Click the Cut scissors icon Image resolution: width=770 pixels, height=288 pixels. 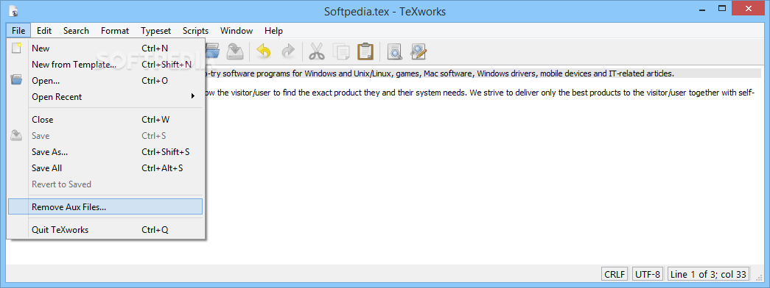[x=317, y=51]
